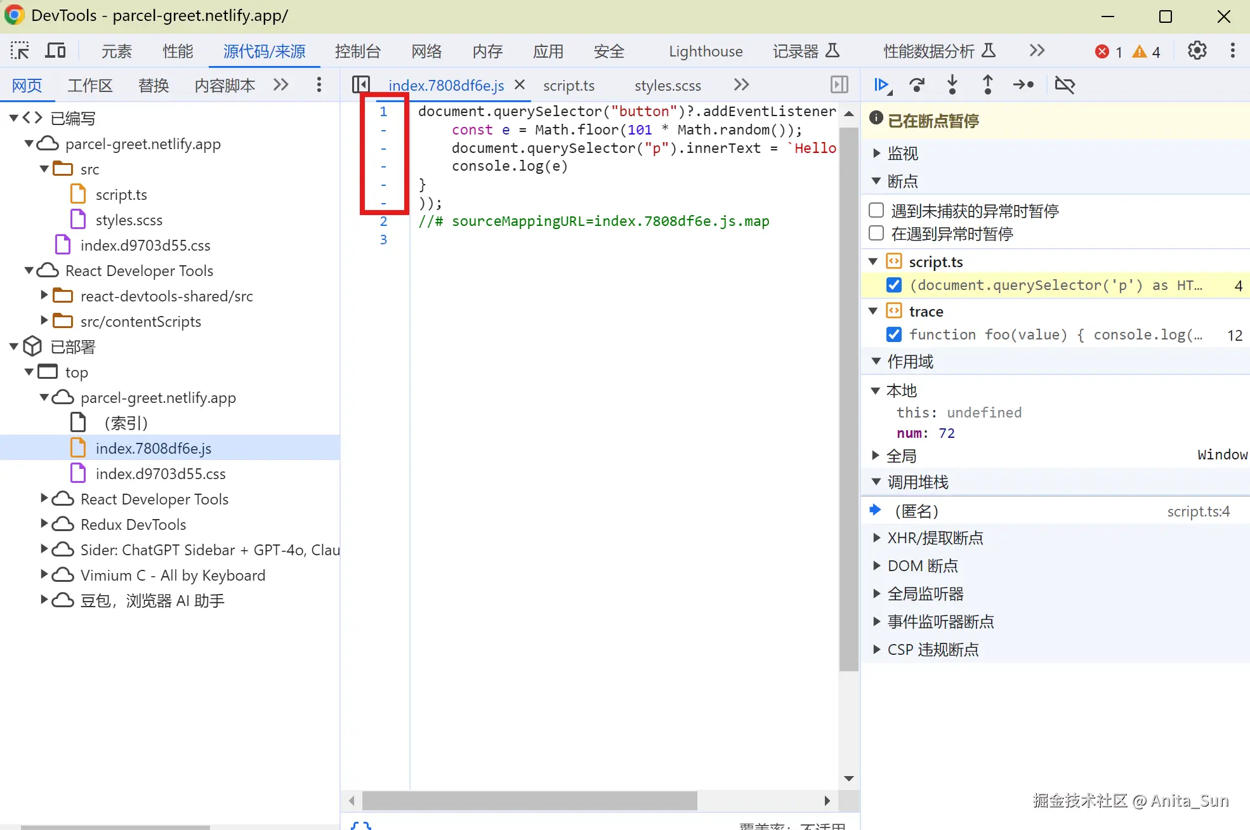The width and height of the screenshot is (1250, 830).
Task: Open DevTools settings gear
Action: tap(1197, 51)
